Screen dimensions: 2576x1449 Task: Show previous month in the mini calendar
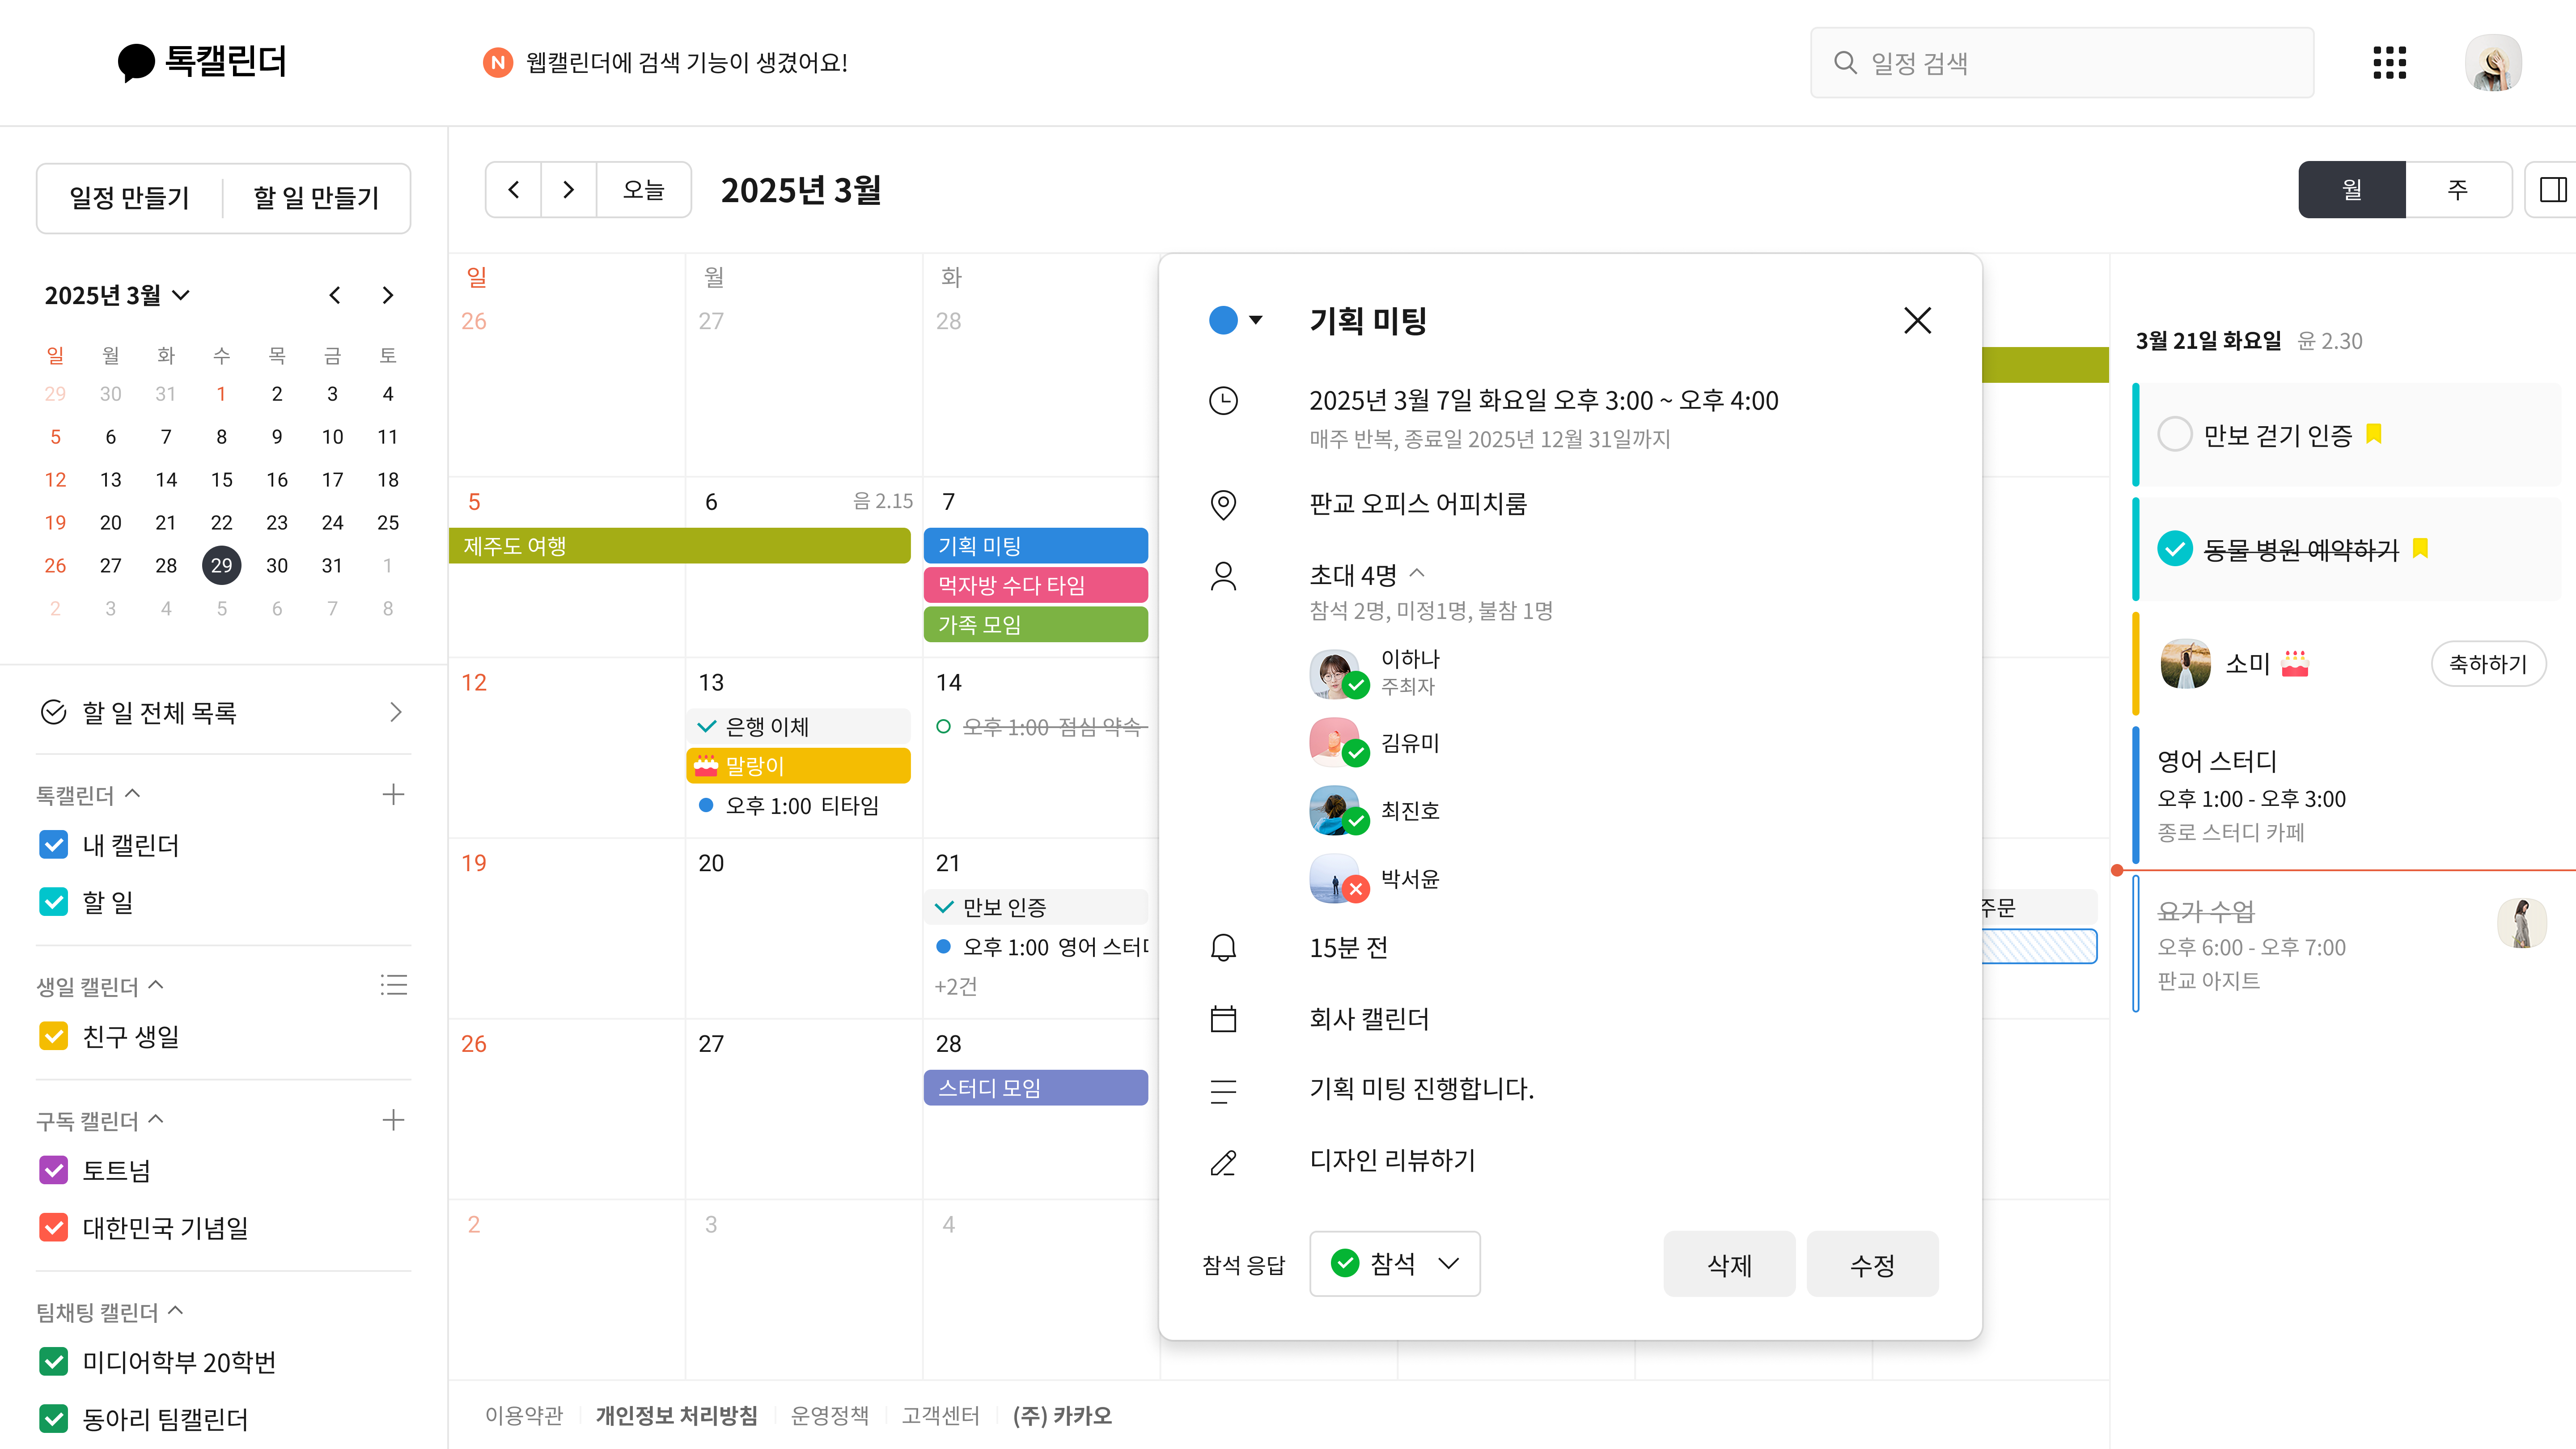(x=334, y=295)
